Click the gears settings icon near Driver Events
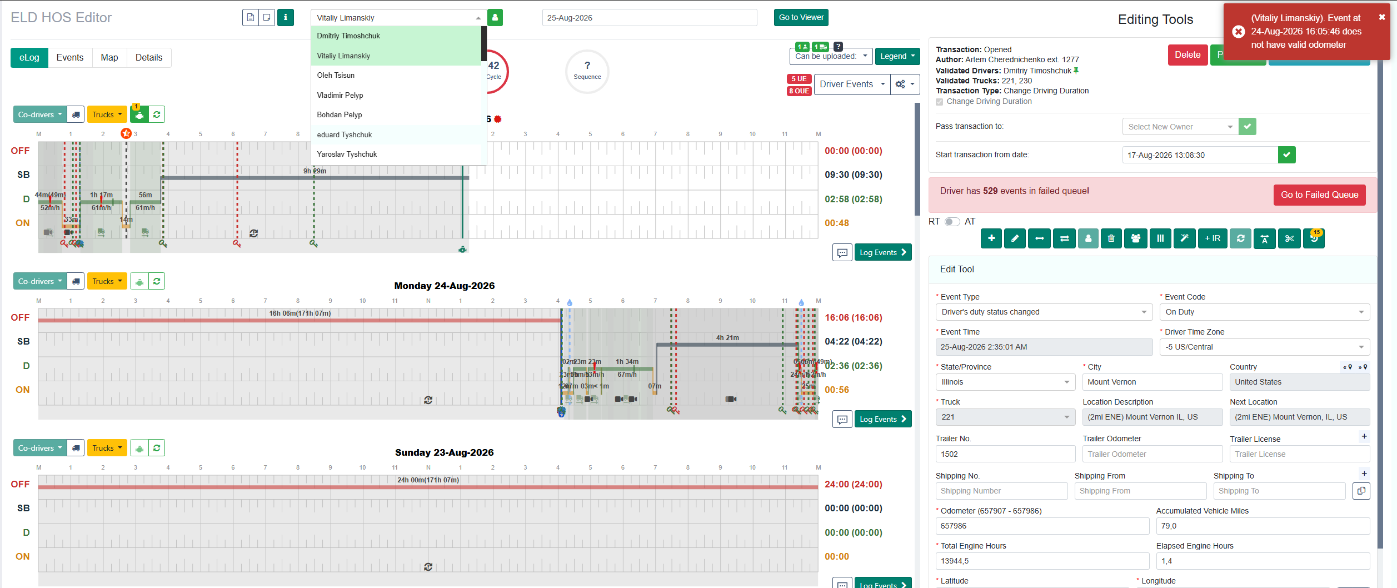The width and height of the screenshot is (1397, 588). [905, 84]
